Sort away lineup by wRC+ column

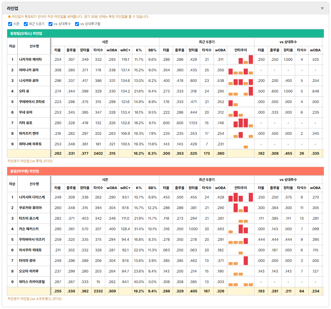[125, 50]
